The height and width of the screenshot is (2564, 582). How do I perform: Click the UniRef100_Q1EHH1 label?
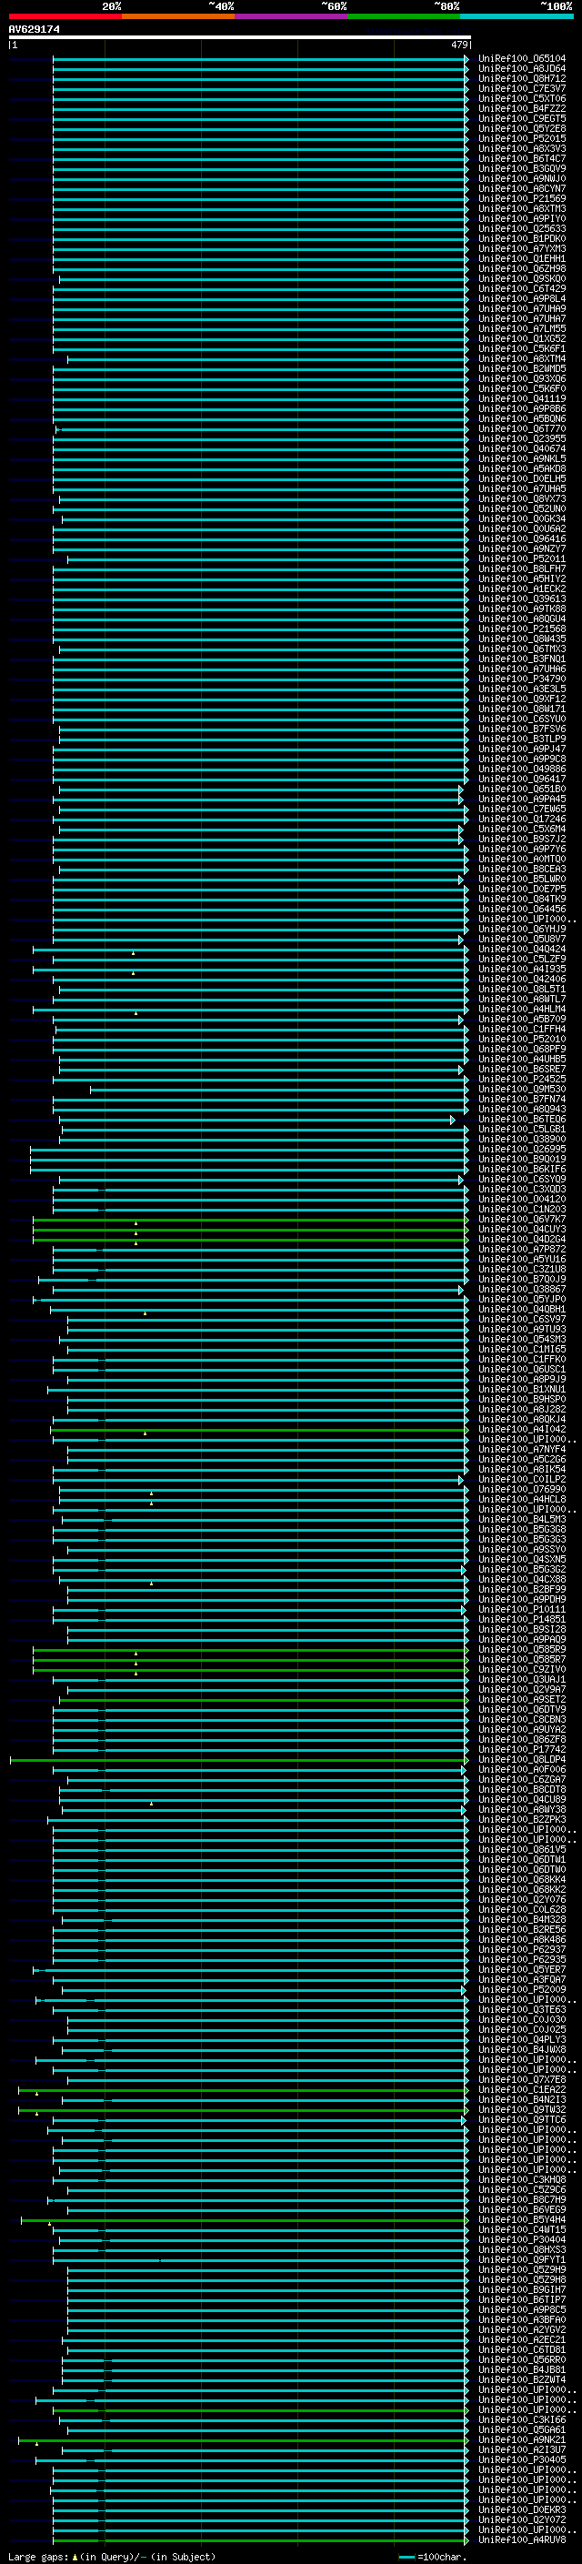coord(521,259)
